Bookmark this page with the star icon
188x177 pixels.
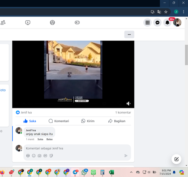(x=166, y=12)
